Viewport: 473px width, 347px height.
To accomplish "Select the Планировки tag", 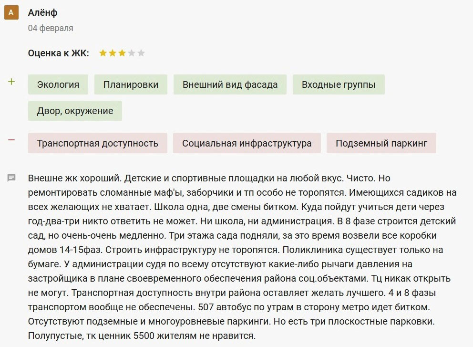I will point(131,84).
